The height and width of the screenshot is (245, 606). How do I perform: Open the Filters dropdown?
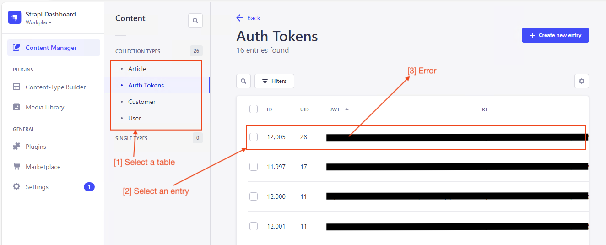(x=274, y=81)
